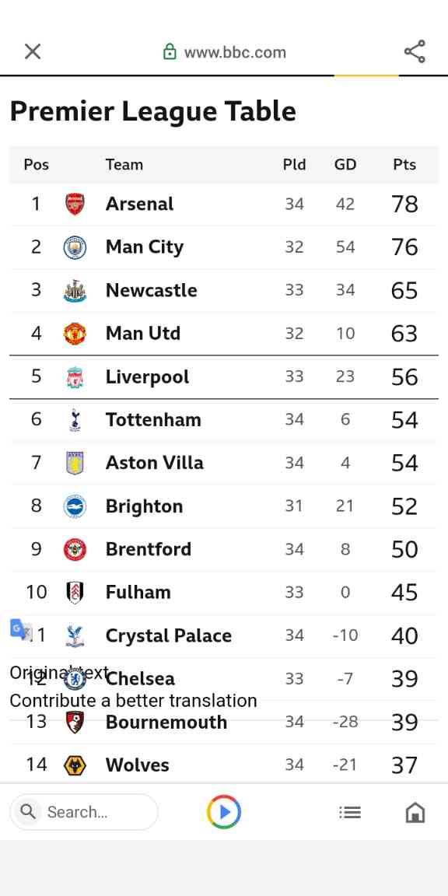Select the Man City badge
This screenshot has width=448, height=896.
(x=75, y=247)
